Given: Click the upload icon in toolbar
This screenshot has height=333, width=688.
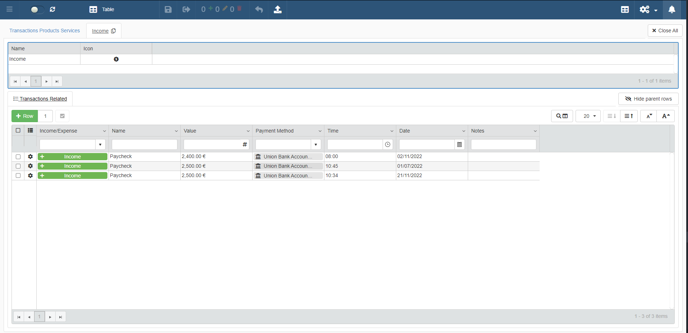Looking at the screenshot, I should click(x=278, y=9).
